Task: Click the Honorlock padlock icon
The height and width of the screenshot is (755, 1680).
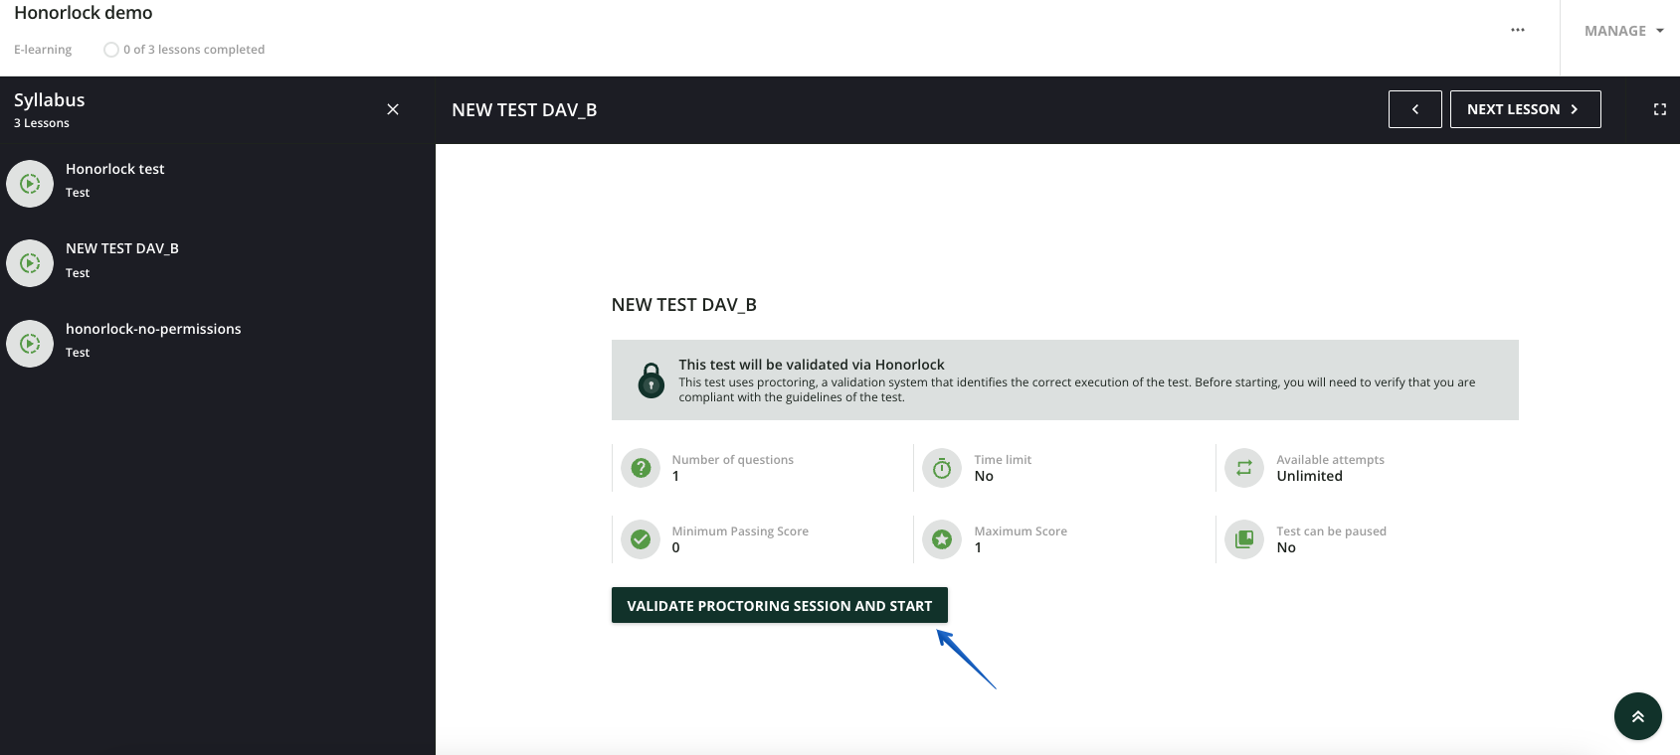Action: [x=651, y=379]
